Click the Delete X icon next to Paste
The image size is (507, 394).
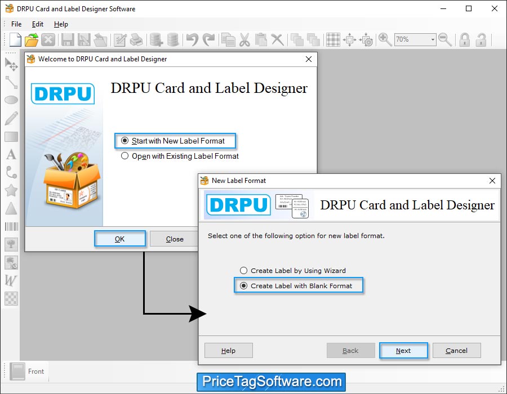[x=277, y=40]
